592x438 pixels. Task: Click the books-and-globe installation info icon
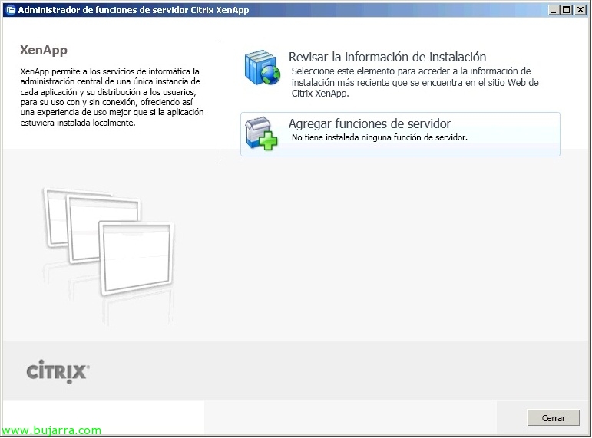pos(263,68)
